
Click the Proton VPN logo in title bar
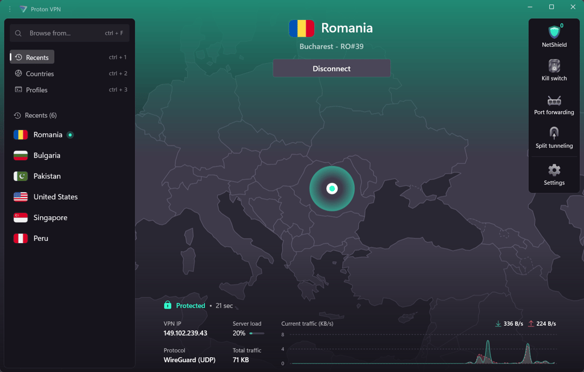coord(23,9)
